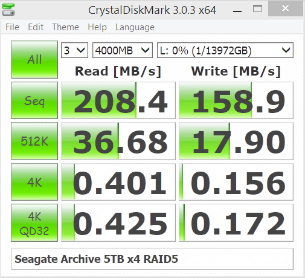Expand the L: drive selection dropdown
This screenshot has height=278, width=305.
click(225, 50)
